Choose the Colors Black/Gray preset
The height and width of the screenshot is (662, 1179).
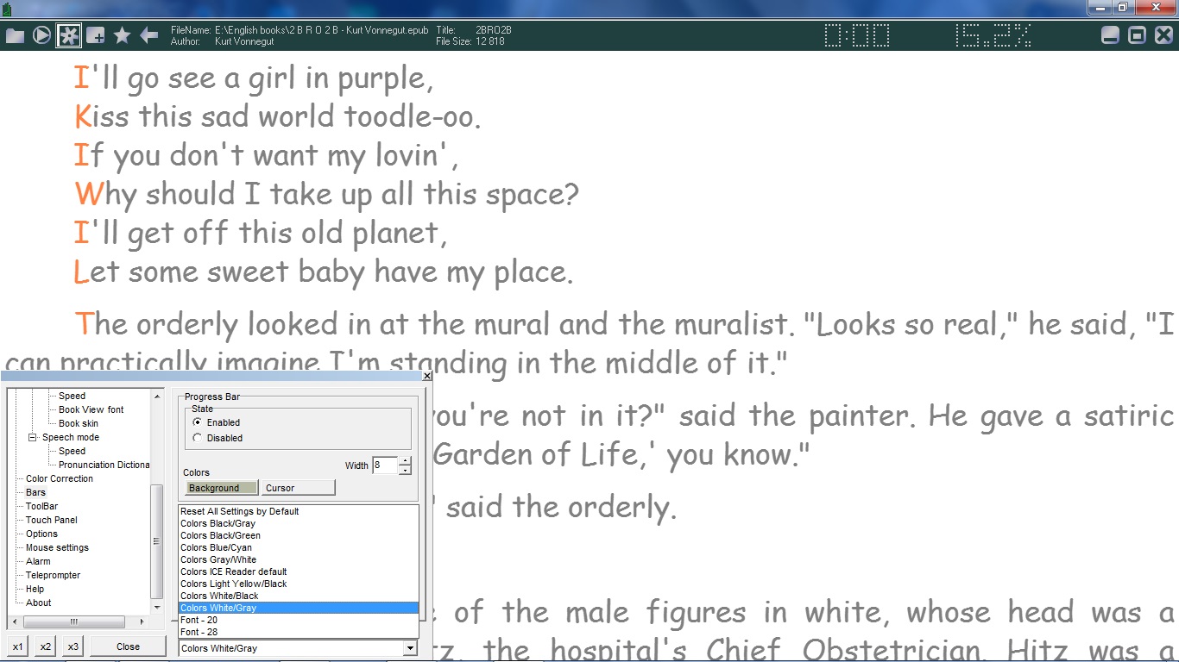(x=299, y=523)
